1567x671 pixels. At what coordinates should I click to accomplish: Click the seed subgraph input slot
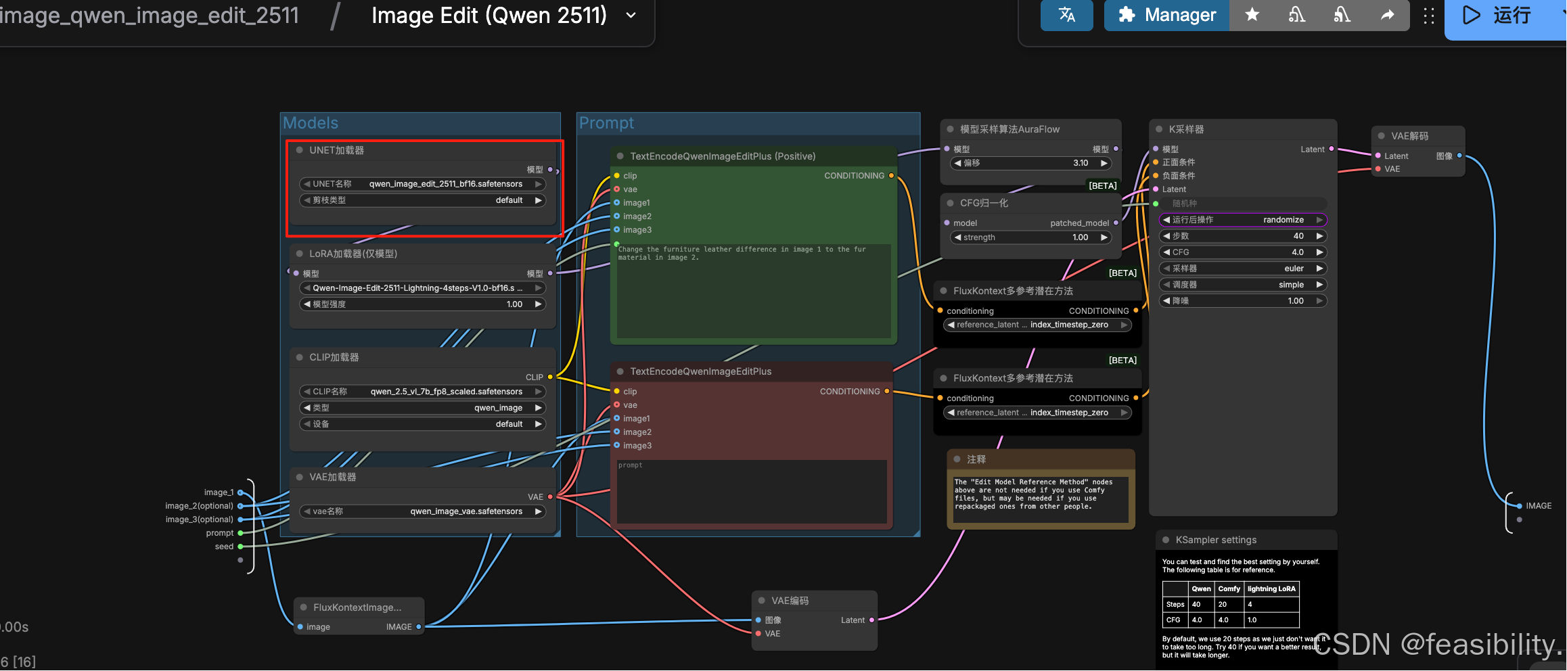coord(240,547)
